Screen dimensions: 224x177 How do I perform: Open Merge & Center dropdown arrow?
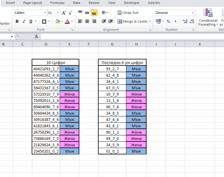(150, 21)
